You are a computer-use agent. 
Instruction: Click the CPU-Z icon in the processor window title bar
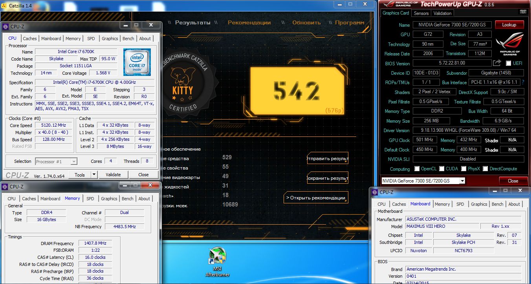5,27
